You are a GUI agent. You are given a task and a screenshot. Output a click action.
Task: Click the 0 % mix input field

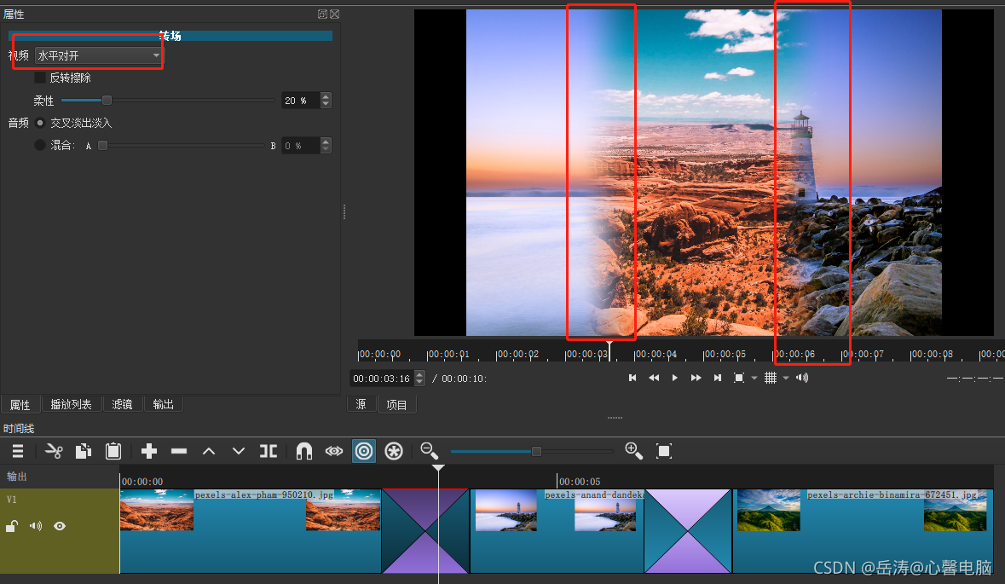(300, 146)
